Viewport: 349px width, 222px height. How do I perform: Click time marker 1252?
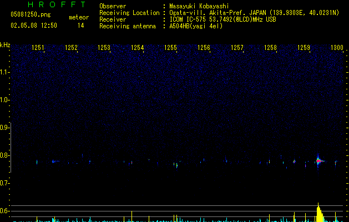coord(71,48)
